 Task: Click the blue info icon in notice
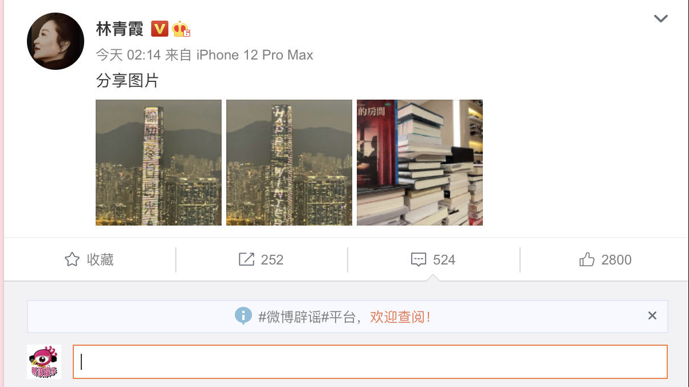pos(243,315)
